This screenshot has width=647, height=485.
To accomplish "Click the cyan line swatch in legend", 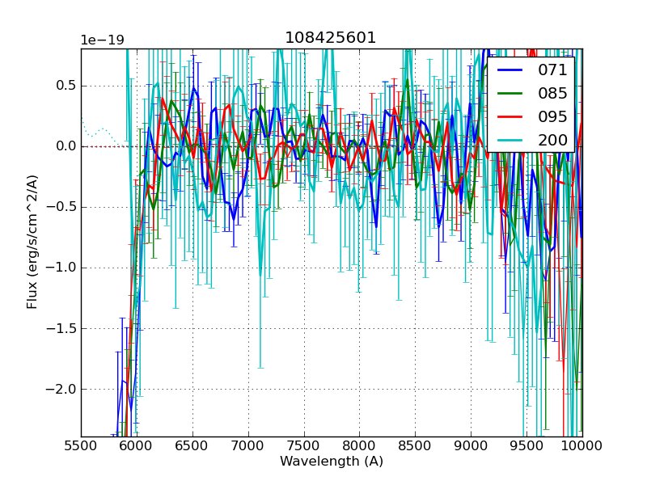I will [x=510, y=141].
